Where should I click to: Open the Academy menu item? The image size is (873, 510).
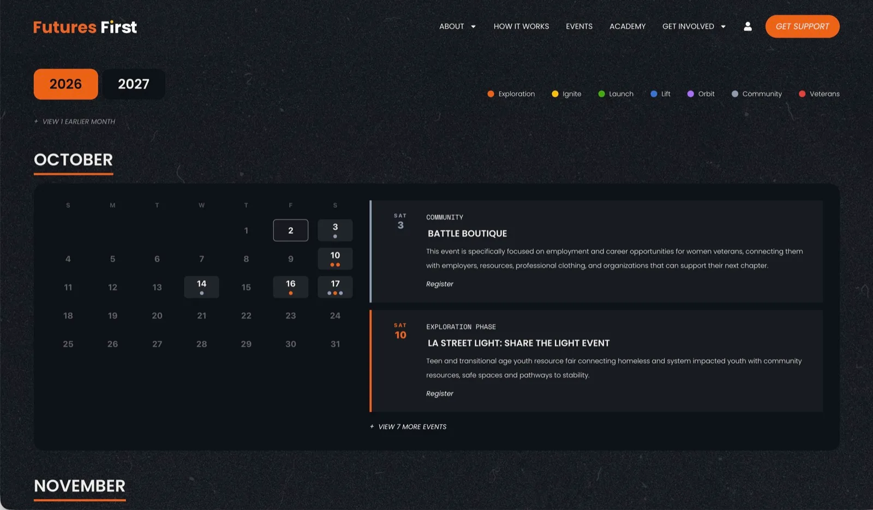pyautogui.click(x=627, y=26)
